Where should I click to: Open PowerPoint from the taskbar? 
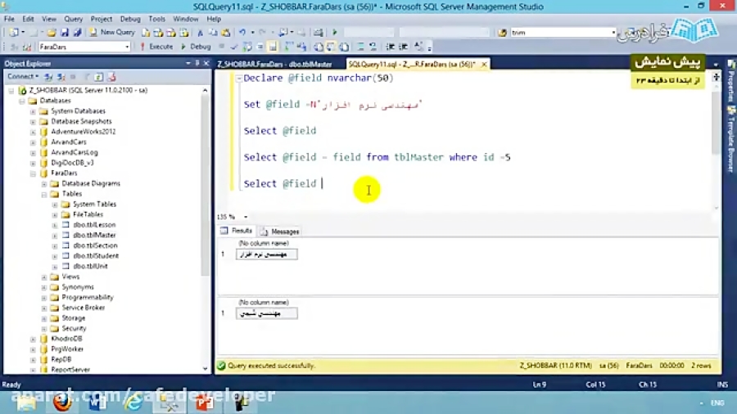point(205,403)
